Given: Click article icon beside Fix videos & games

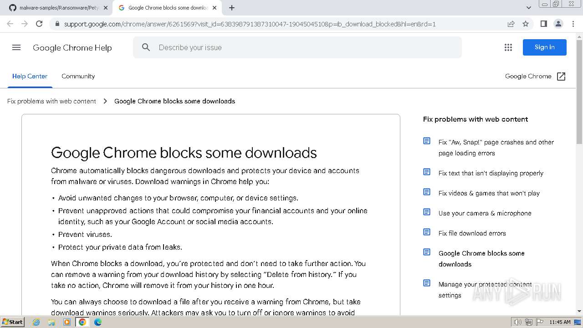Looking at the screenshot, I should [x=427, y=192].
